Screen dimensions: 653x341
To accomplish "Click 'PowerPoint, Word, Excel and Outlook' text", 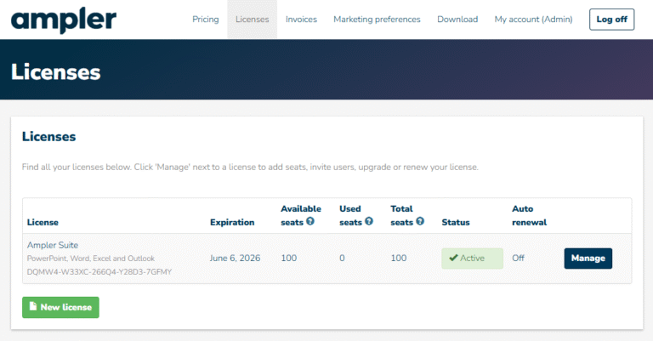I will [91, 259].
